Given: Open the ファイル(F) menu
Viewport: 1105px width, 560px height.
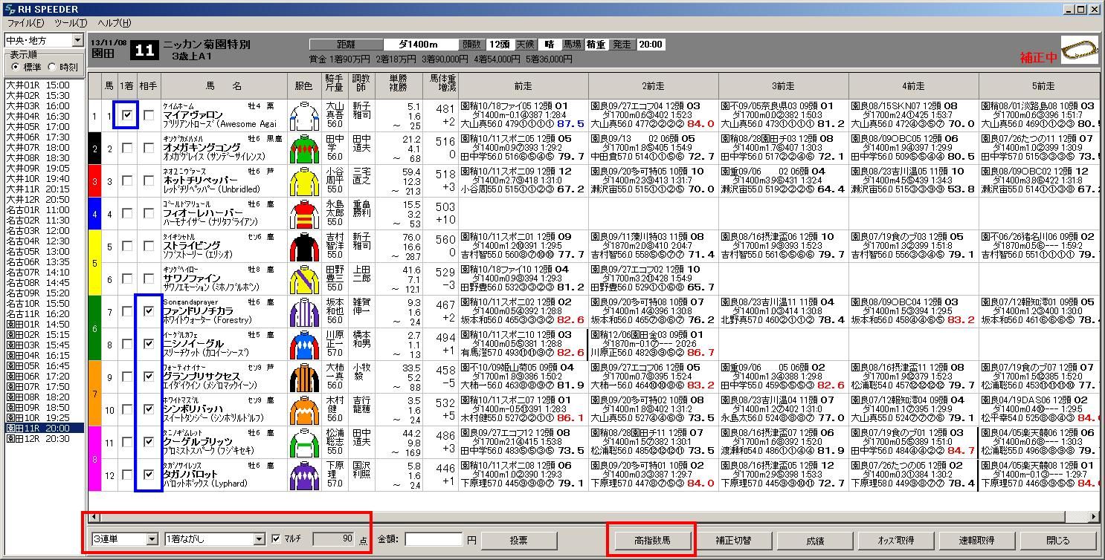Looking at the screenshot, I should 26,23.
